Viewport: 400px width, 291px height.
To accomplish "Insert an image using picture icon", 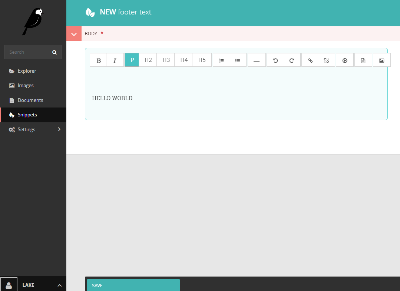I will [x=381, y=60].
